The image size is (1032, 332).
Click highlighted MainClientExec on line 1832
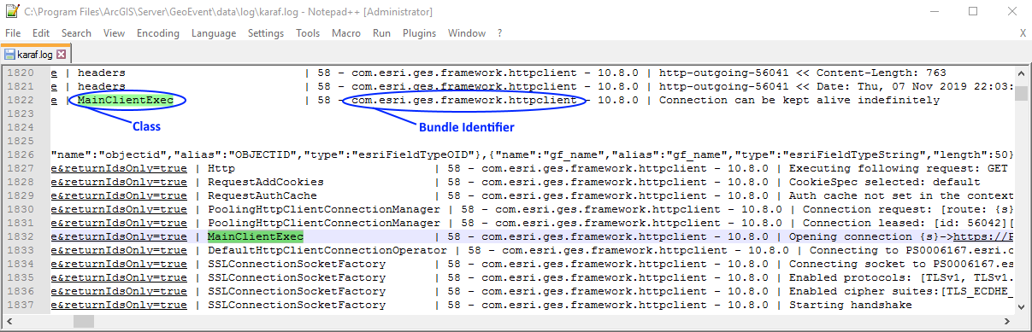(256, 236)
